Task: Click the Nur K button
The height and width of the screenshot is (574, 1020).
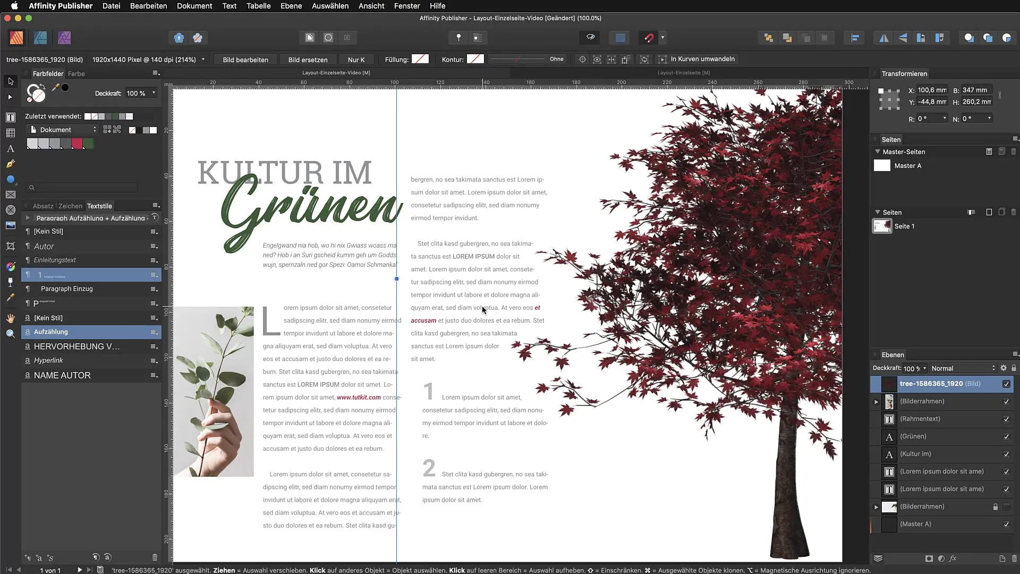Action: pyautogui.click(x=356, y=60)
